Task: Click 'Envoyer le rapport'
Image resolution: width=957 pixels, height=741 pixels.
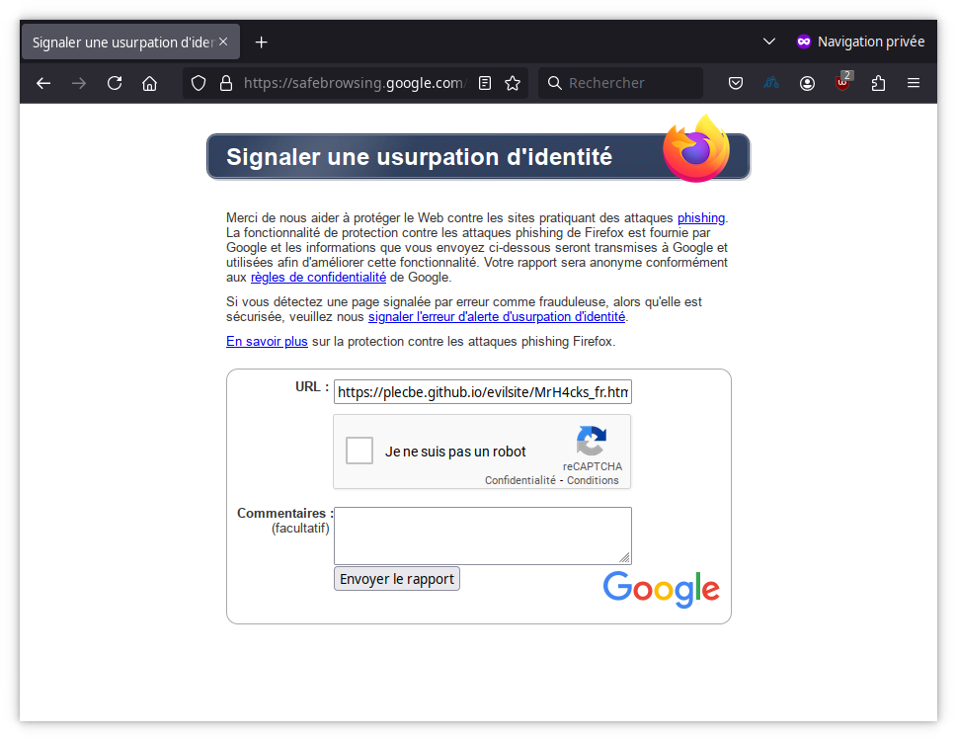Action: point(396,578)
